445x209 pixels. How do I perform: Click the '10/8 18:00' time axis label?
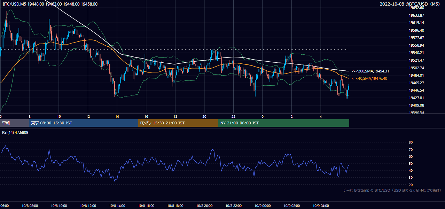[x=175, y=206]
